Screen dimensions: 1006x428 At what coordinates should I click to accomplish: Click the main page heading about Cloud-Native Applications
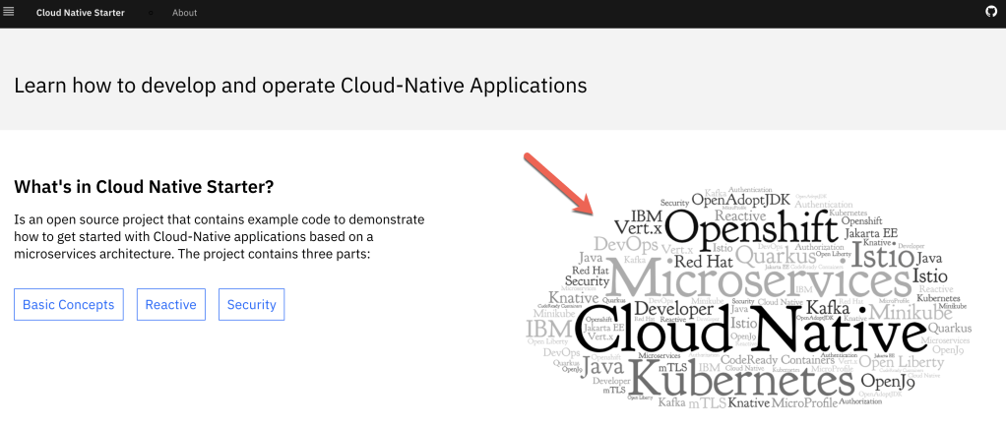[300, 85]
